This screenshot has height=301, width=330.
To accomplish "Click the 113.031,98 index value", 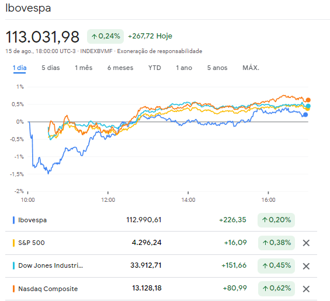I will point(42,37).
